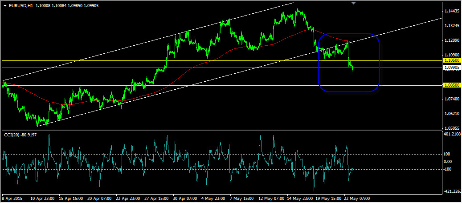Select the yellow 1.10500 price level label

452,60
